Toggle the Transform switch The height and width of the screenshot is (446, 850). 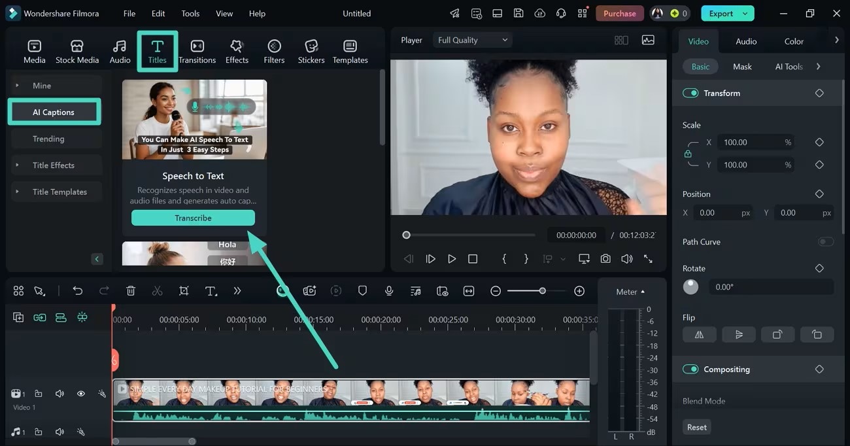pyautogui.click(x=690, y=93)
